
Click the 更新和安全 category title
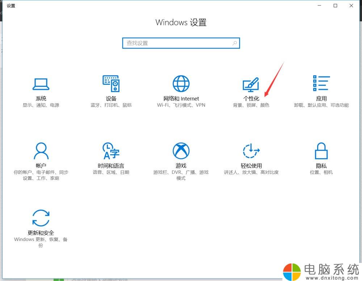point(41,233)
